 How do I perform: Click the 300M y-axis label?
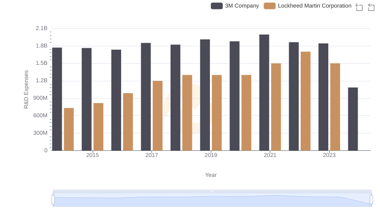tap(40, 133)
